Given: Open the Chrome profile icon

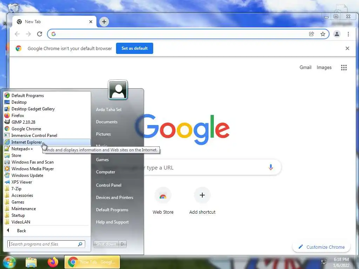Looking at the screenshot, I should click(x=337, y=34).
